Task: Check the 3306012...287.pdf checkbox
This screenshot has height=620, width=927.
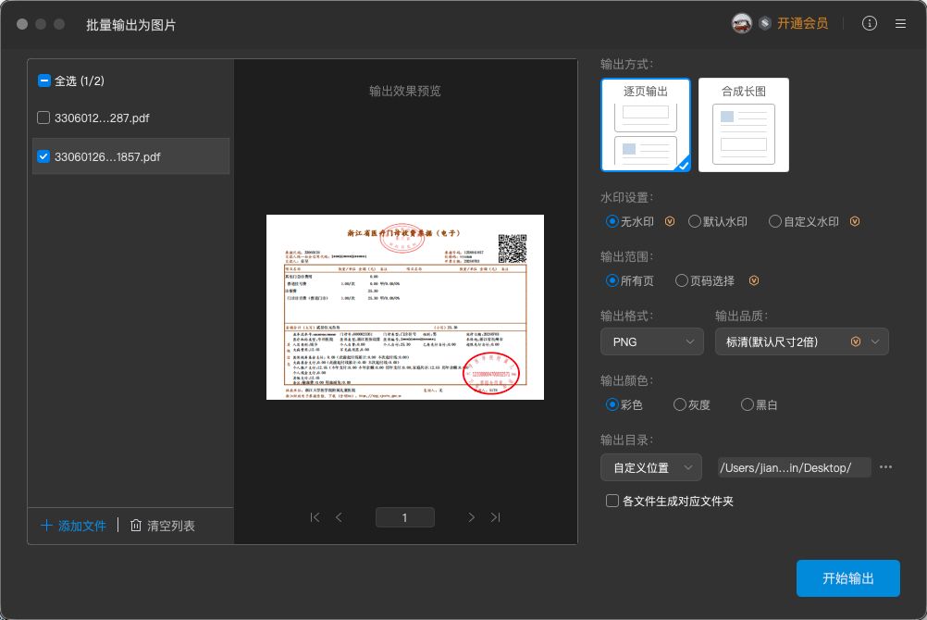Action: (43, 118)
